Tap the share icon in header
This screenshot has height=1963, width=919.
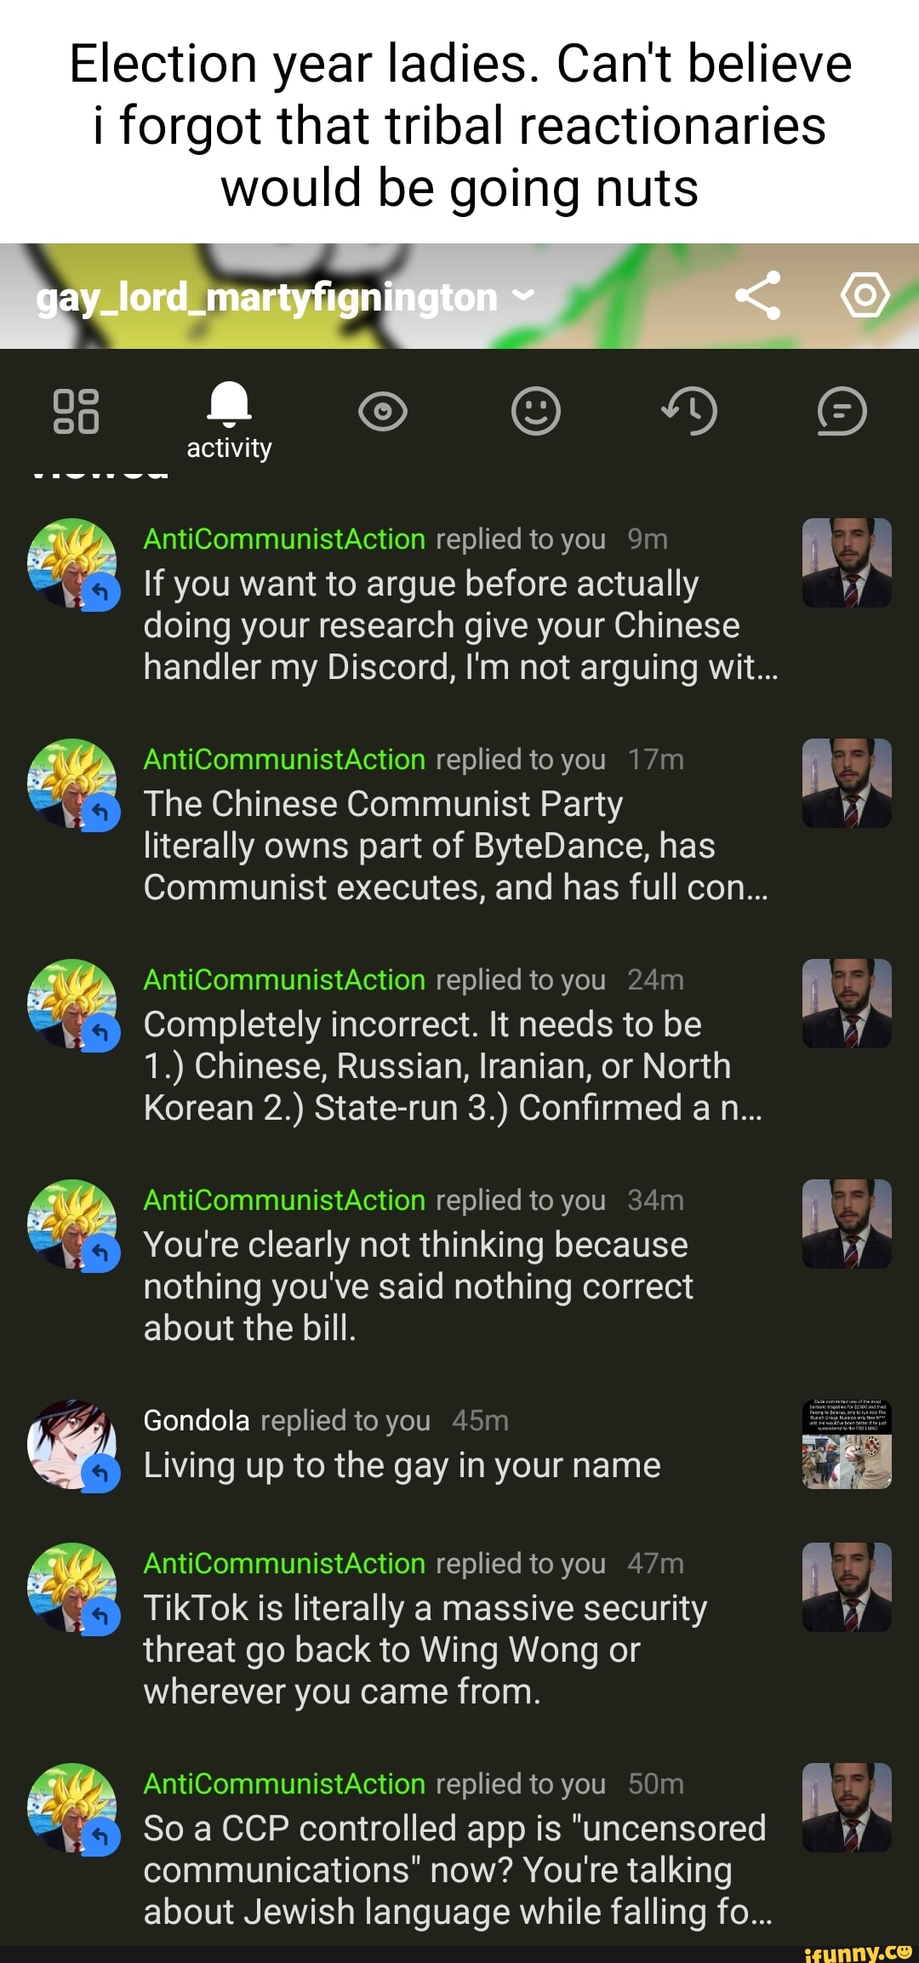757,295
